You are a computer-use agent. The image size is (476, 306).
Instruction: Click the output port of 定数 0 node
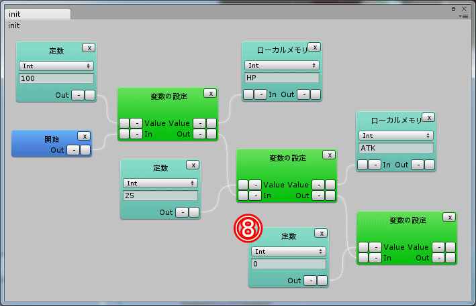[322, 281]
